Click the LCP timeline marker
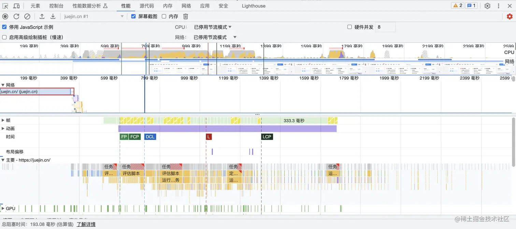Viewport: 516px width, 229px height. point(267,136)
